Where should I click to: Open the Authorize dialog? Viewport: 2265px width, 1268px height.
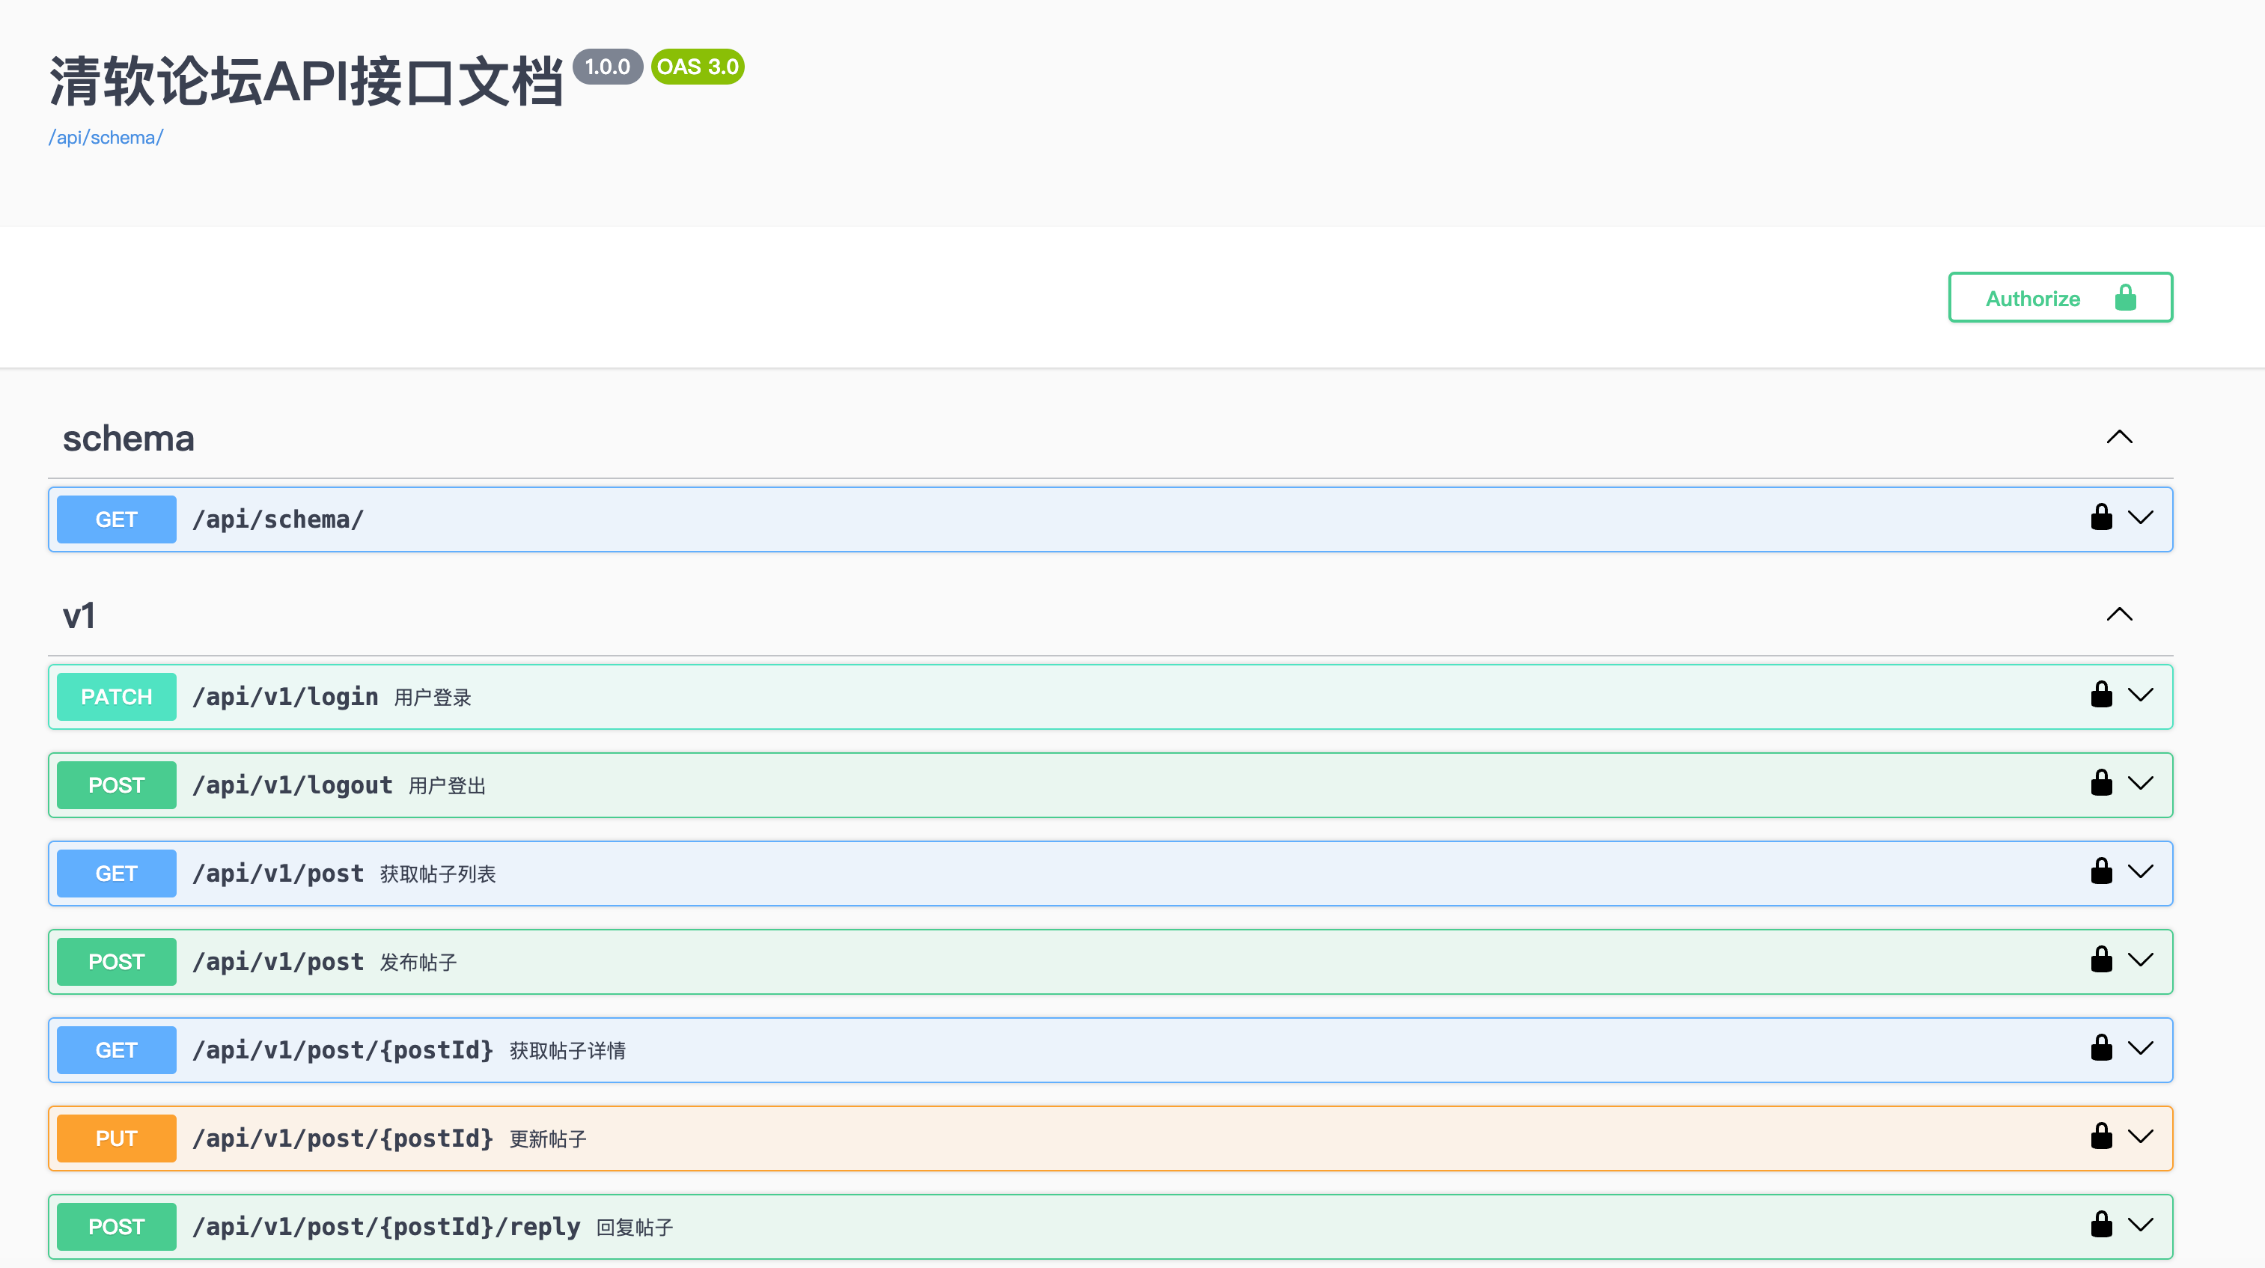point(2059,298)
